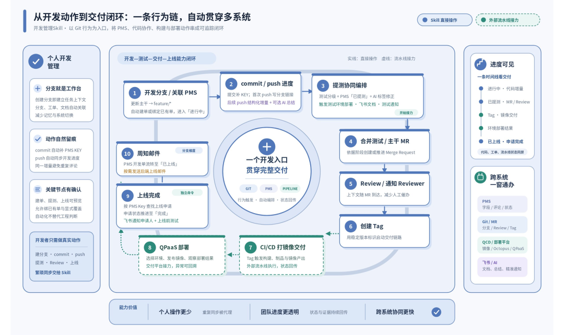
Task: Click the 创建 Tag title
Action: point(372,226)
